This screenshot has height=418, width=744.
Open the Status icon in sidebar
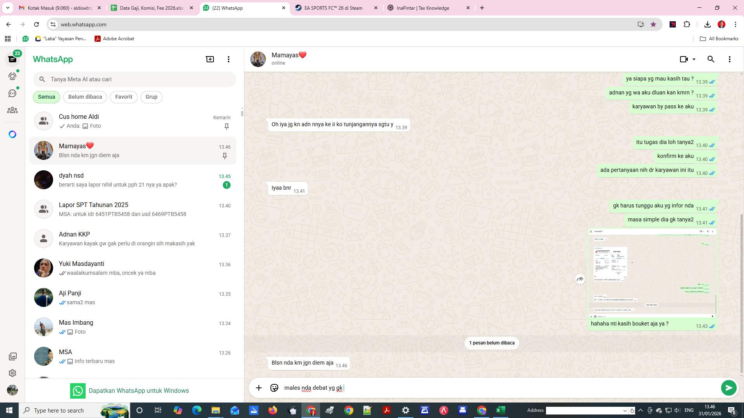[x=12, y=76]
